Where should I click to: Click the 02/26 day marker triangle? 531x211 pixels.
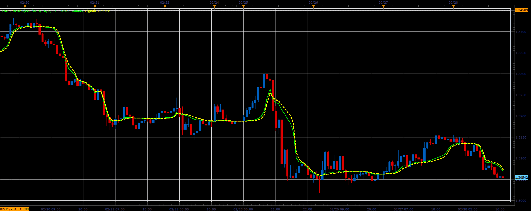coord(313,6)
